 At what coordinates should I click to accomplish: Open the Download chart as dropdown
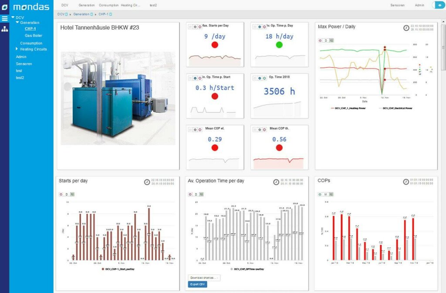[204, 278]
